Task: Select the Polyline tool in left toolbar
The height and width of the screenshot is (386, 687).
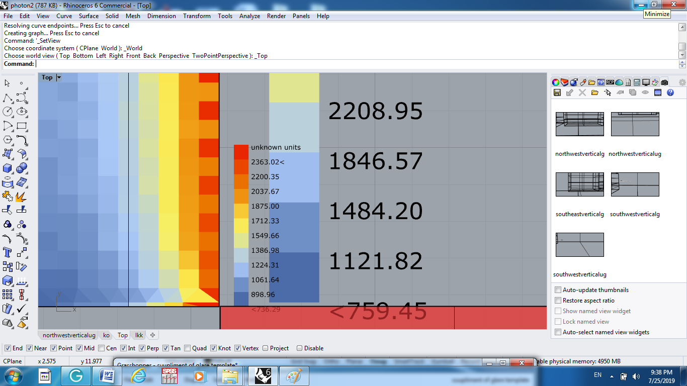Action: (x=8, y=98)
